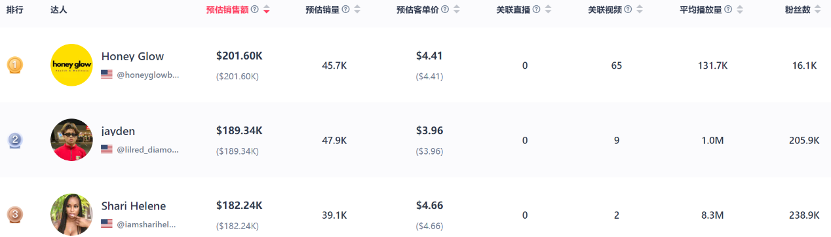The image size is (831, 237).
Task: Toggle sort arrows for 预估销售额 column
Action: [267, 10]
